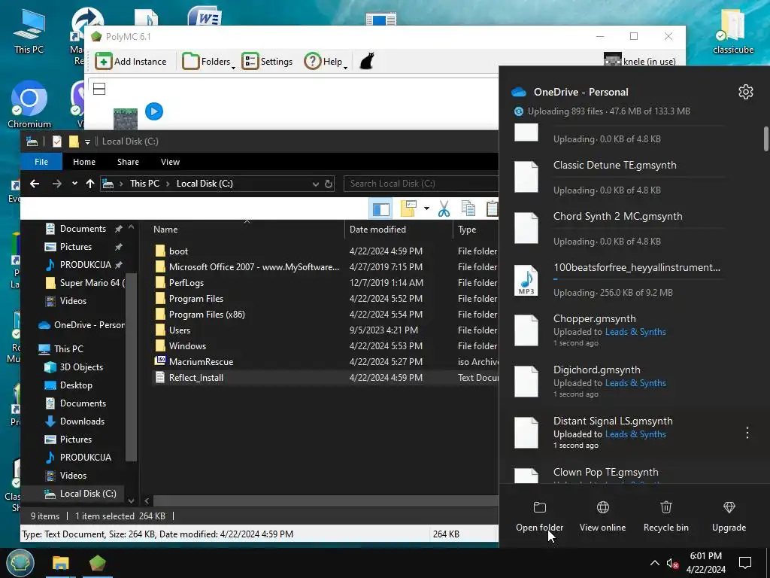Expand the address bar history dropdown
This screenshot has width=770, height=578.
tap(315, 184)
